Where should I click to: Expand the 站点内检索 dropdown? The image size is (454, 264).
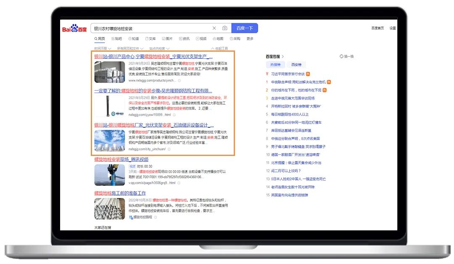click(159, 49)
